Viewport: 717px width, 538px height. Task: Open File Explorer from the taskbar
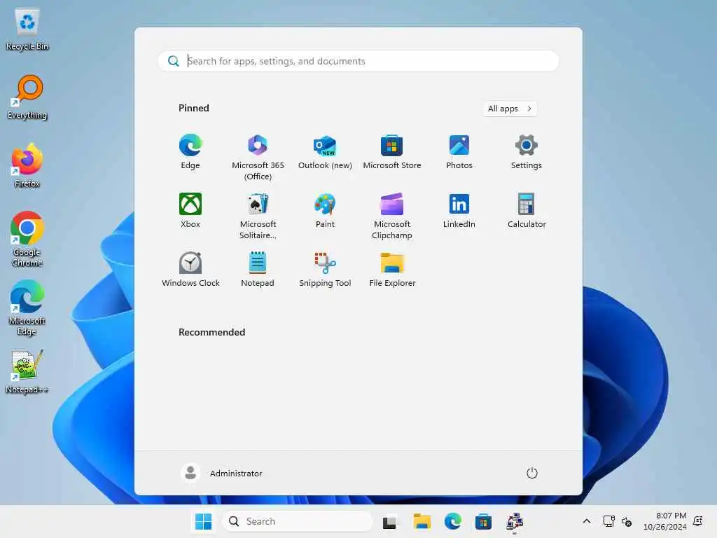[422, 521]
